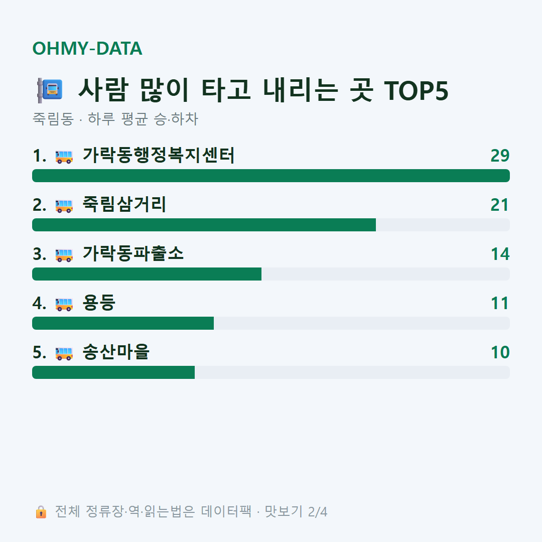Click the full green bar for rank 1
Image resolution: width=542 pixels, height=542 pixels.
[x=271, y=176]
